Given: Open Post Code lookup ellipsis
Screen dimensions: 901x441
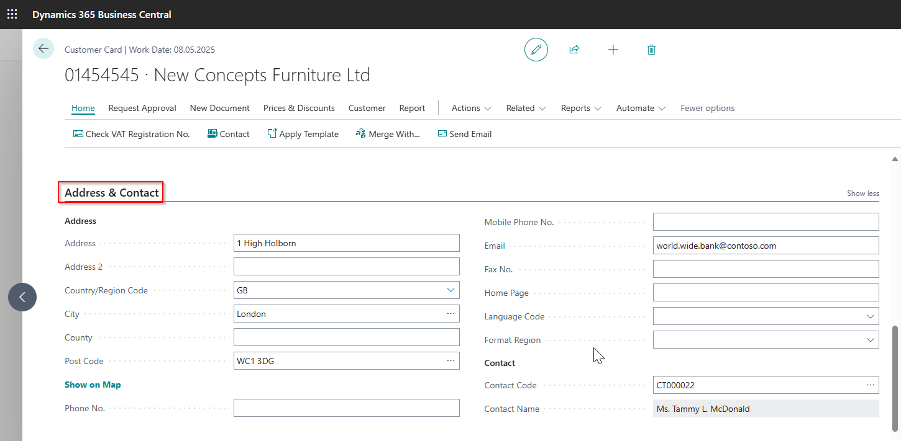Looking at the screenshot, I should coord(451,361).
